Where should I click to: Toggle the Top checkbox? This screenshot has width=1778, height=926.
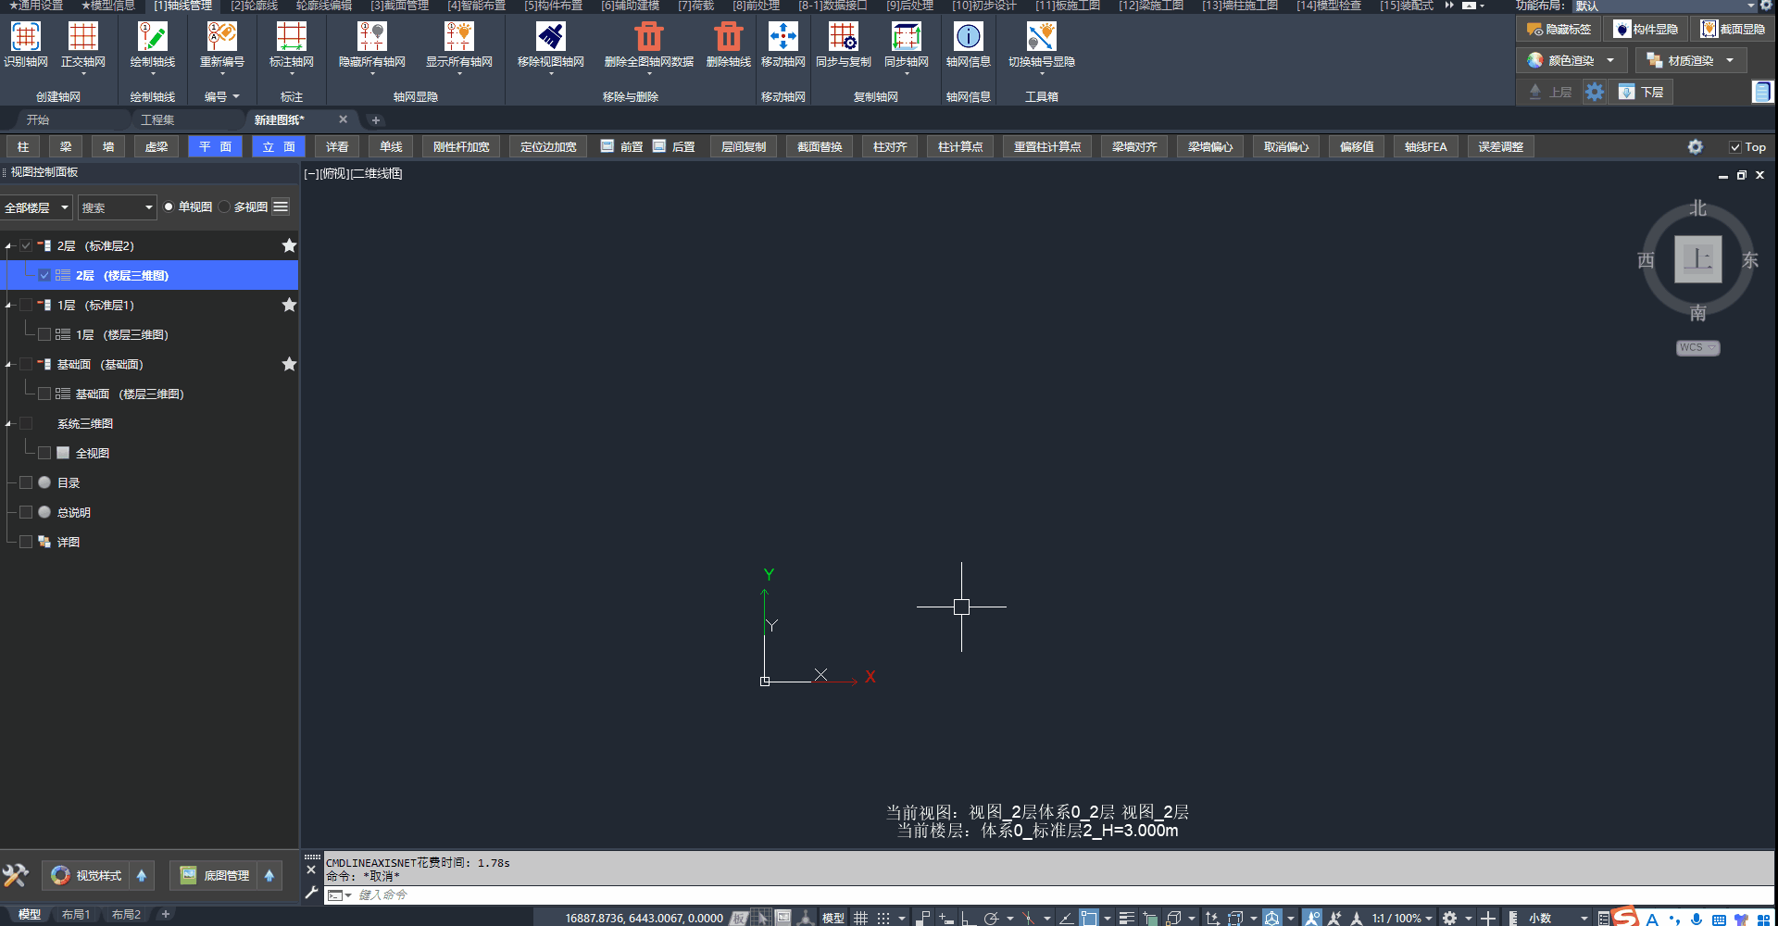coord(1735,147)
